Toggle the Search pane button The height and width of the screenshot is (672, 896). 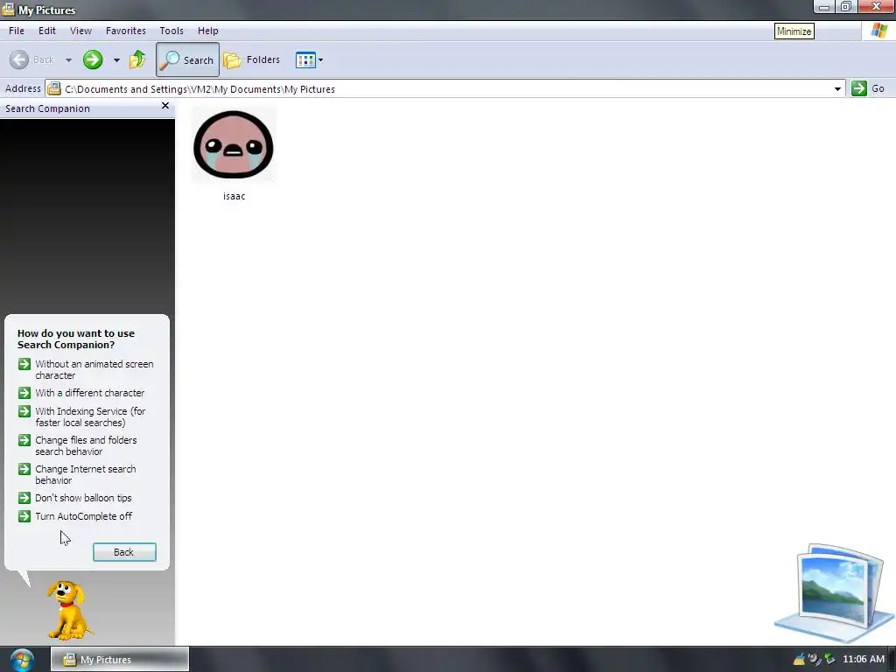tap(187, 59)
